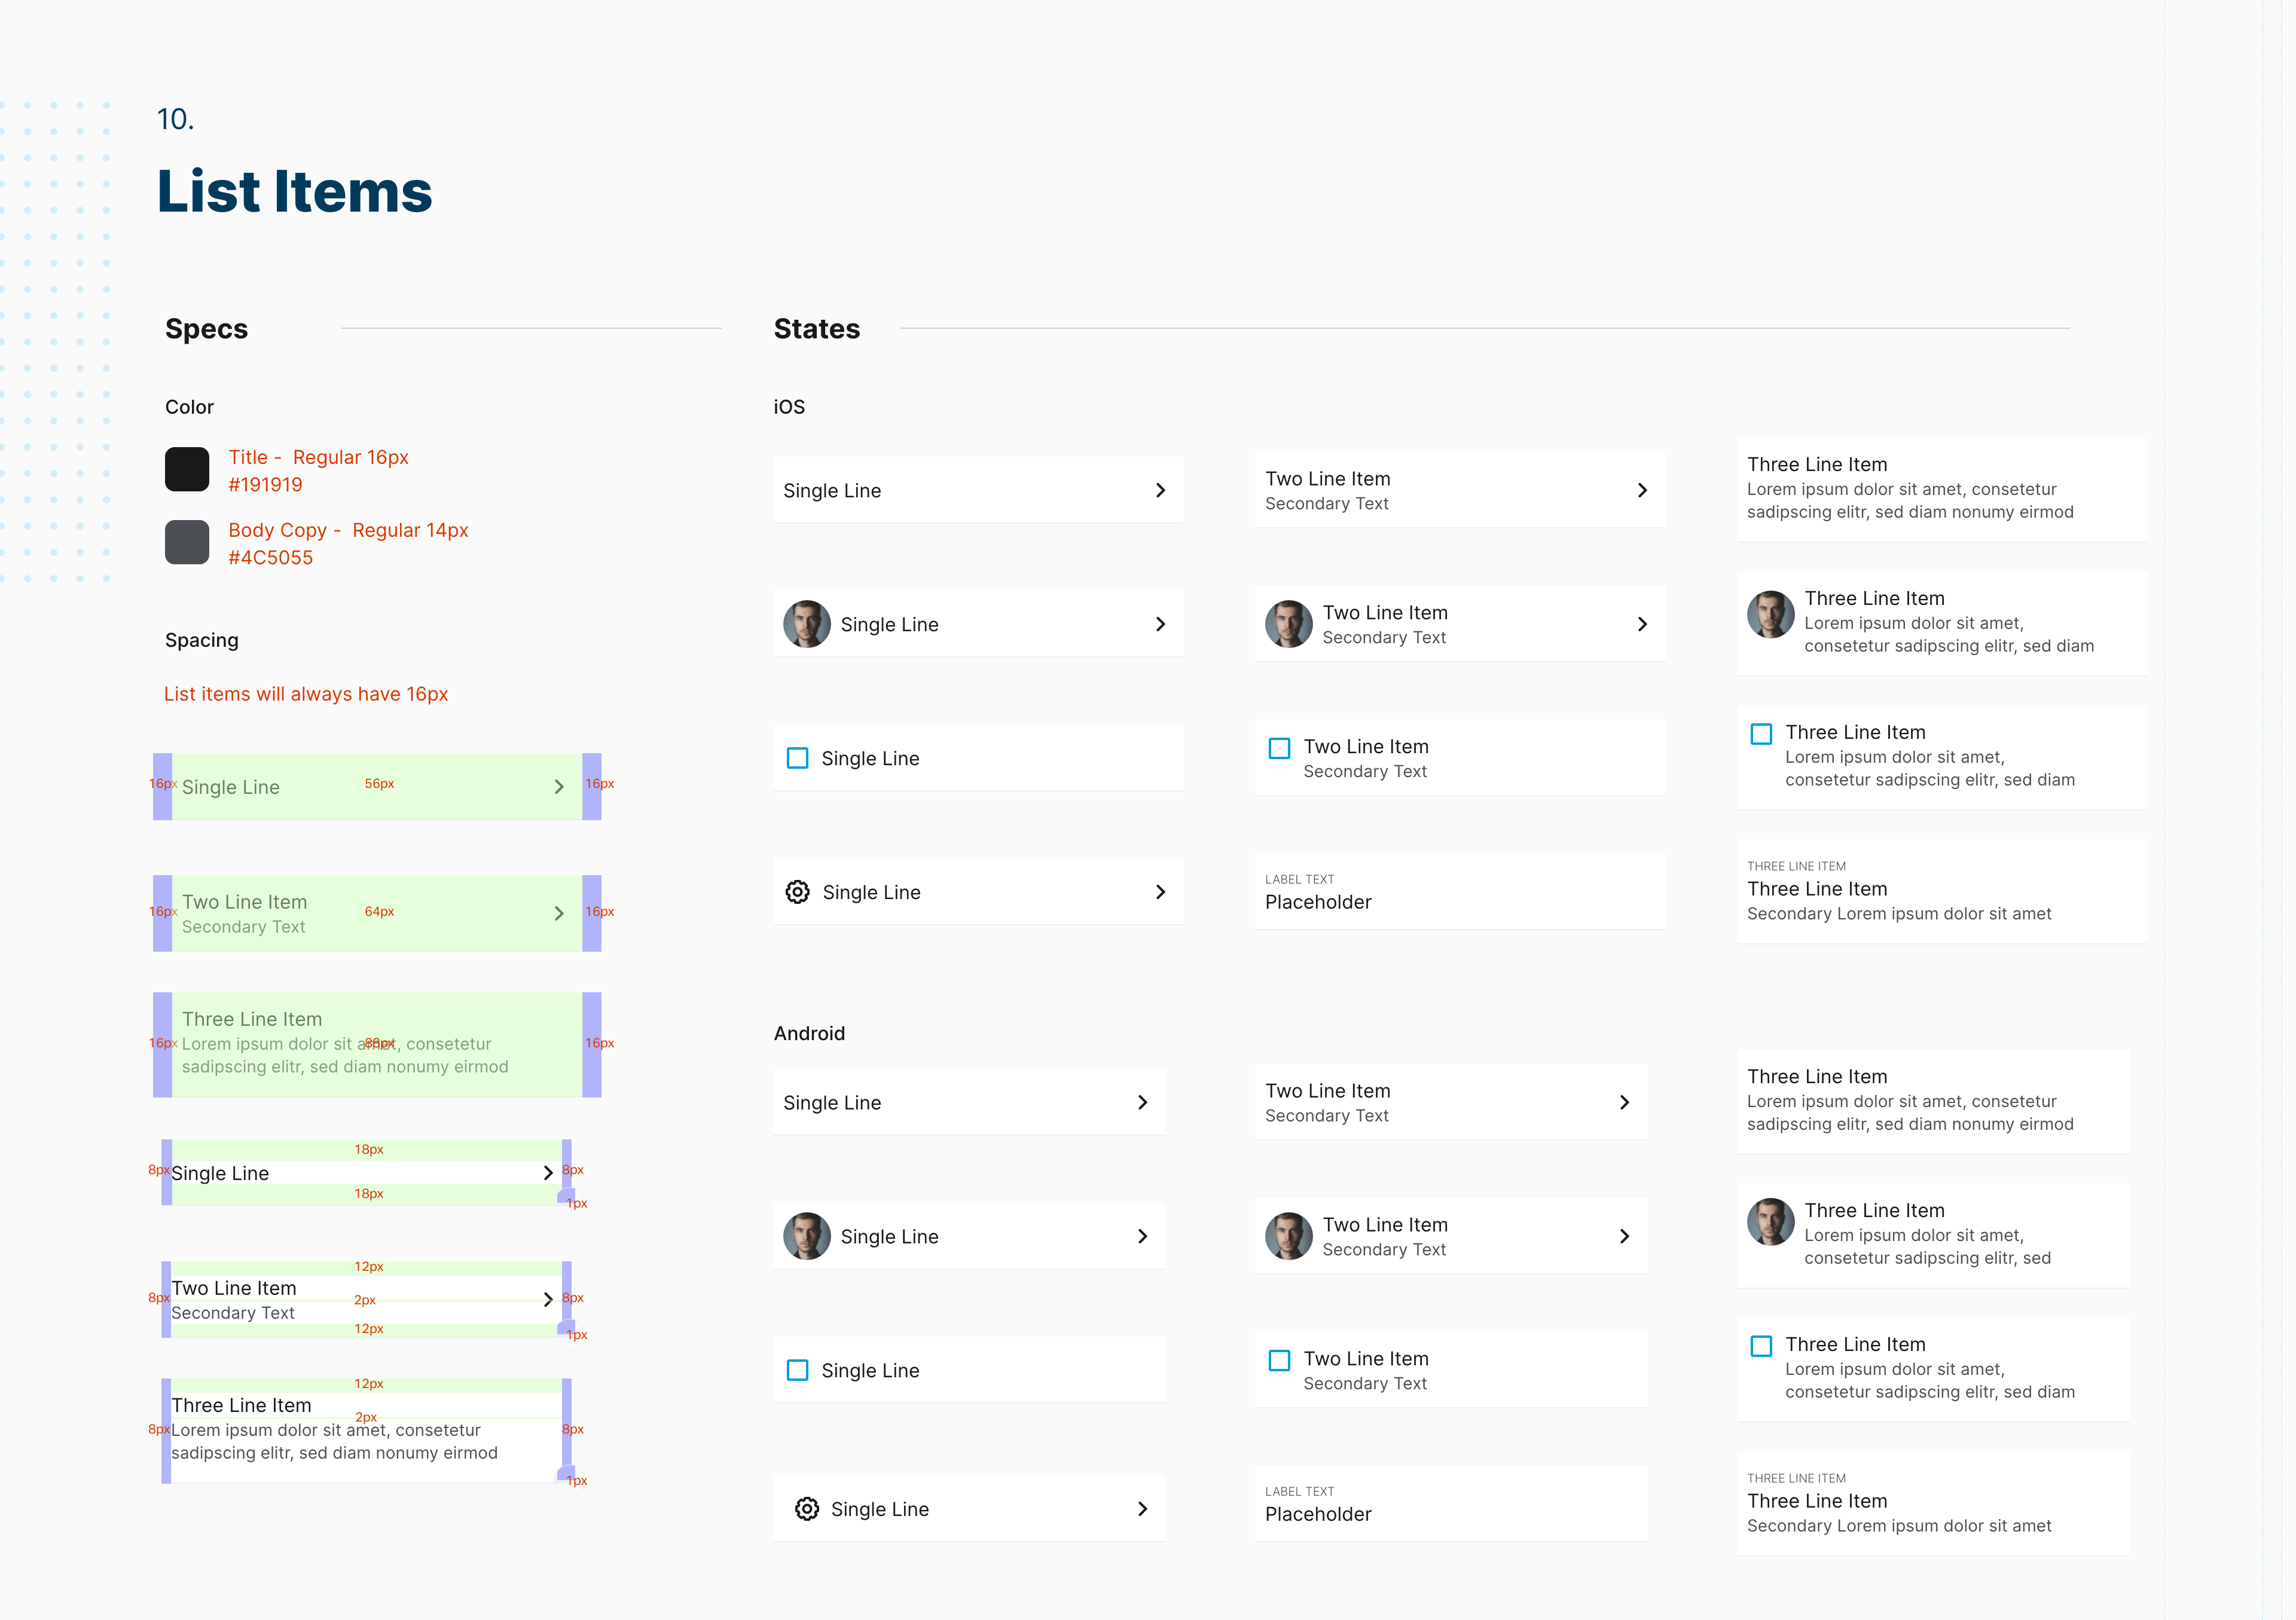Click the avatar in the iOS Single Line item
This screenshot has width=2296, height=1620.
pyautogui.click(x=806, y=624)
